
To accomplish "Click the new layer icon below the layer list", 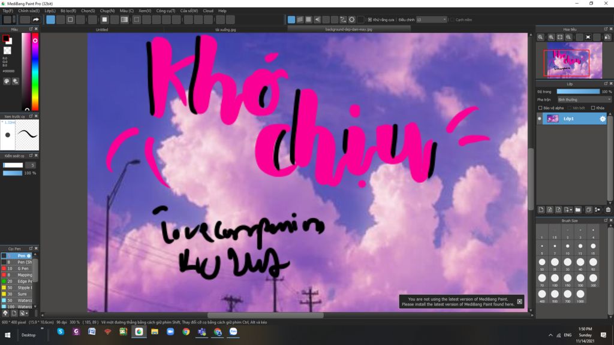I will 541,210.
